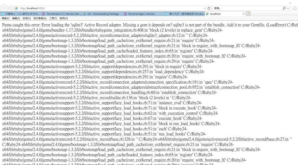The image size is (298, 165).
Task: Click text 'lazy_load_hooks.rb:52:in `block in run_load_hooks''
Action: click(157, 124)
